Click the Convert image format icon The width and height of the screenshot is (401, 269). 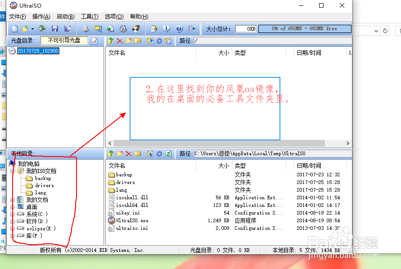(x=98, y=29)
